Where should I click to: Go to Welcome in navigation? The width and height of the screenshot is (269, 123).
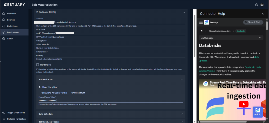11,14
